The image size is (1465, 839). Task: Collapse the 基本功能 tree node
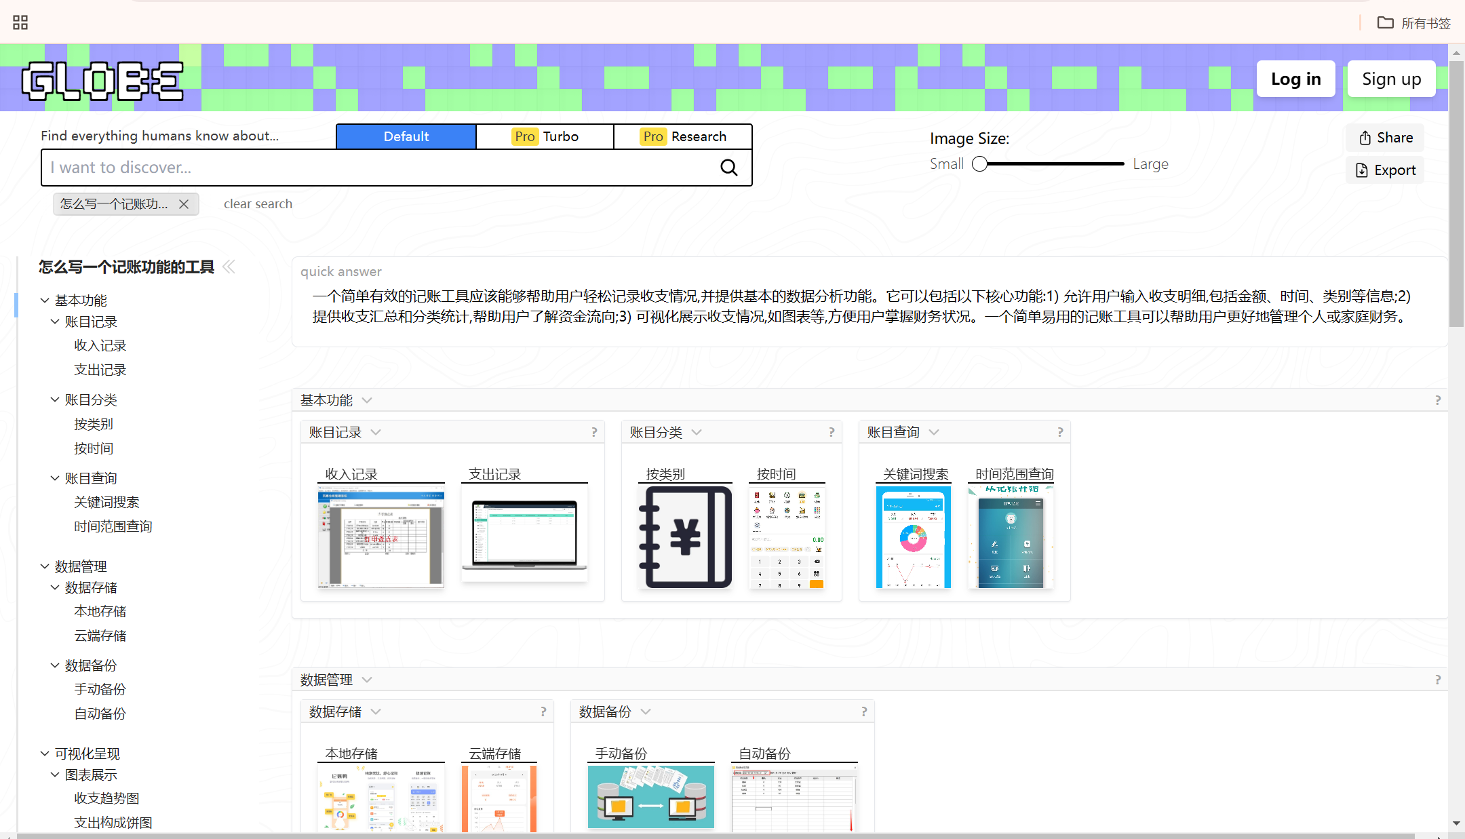[x=45, y=300]
